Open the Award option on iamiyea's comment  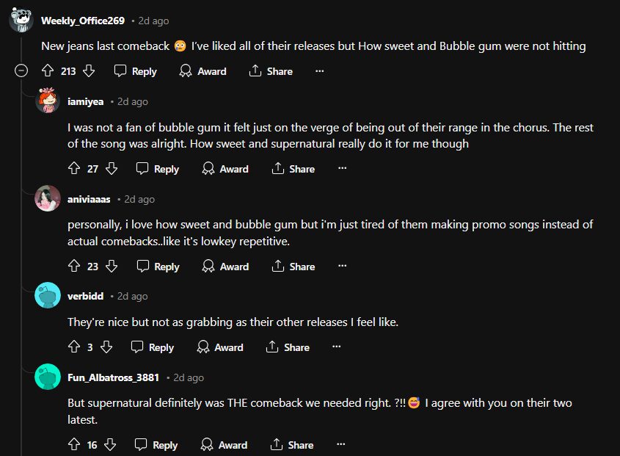225,168
